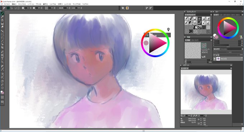Viewport: 244px width, 132px height.
Task: Switch to the フローマップ (Flow Map) tab
Action: (194, 40)
